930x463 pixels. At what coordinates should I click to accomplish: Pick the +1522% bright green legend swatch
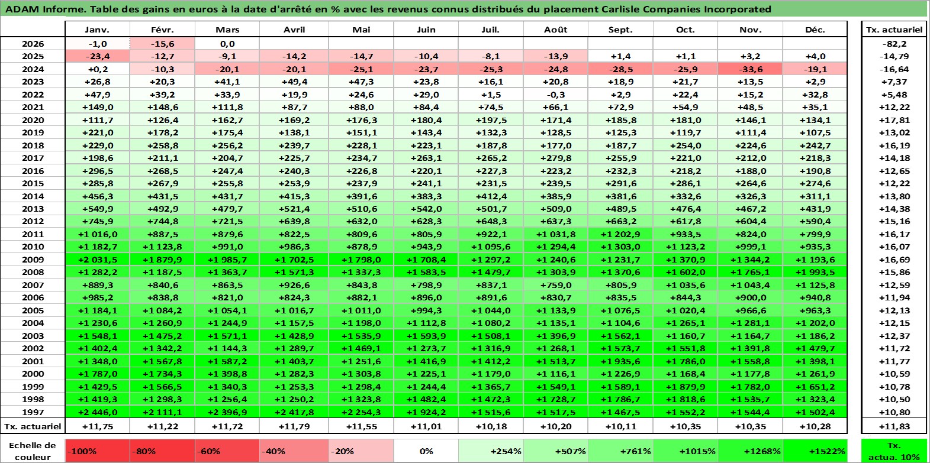tap(815, 451)
